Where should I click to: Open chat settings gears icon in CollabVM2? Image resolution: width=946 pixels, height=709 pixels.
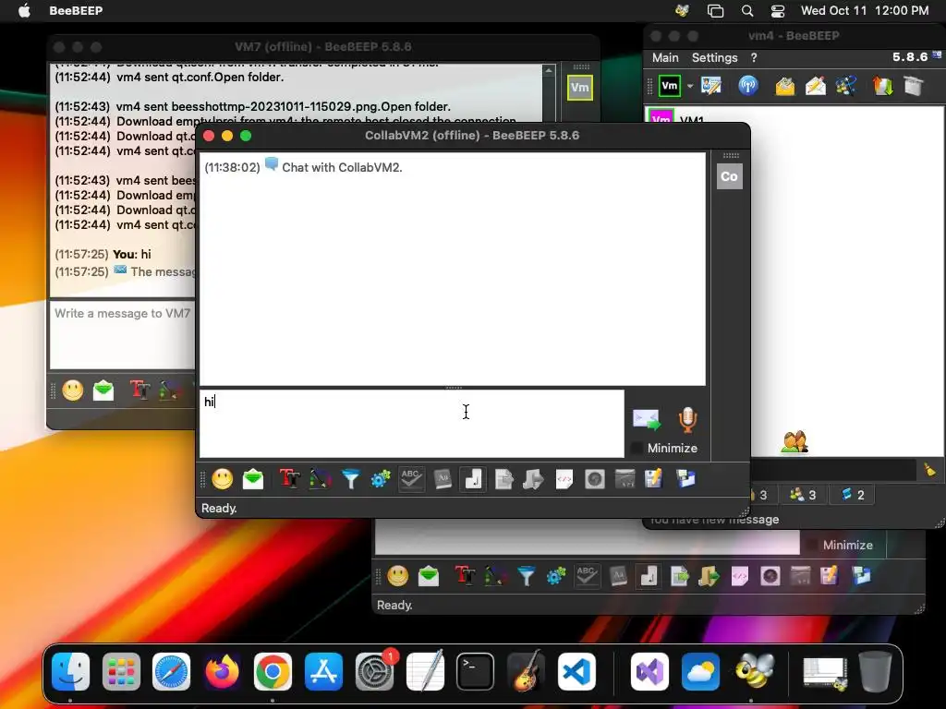381,479
